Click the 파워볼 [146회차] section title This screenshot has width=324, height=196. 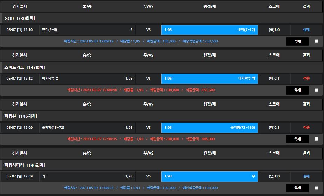21,116
